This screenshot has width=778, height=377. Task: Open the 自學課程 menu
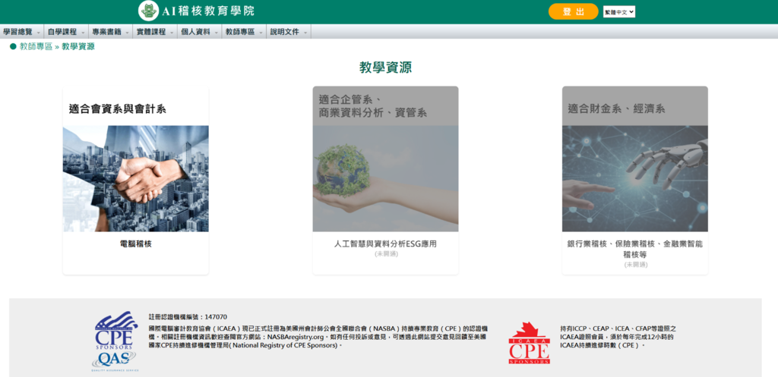[66, 32]
